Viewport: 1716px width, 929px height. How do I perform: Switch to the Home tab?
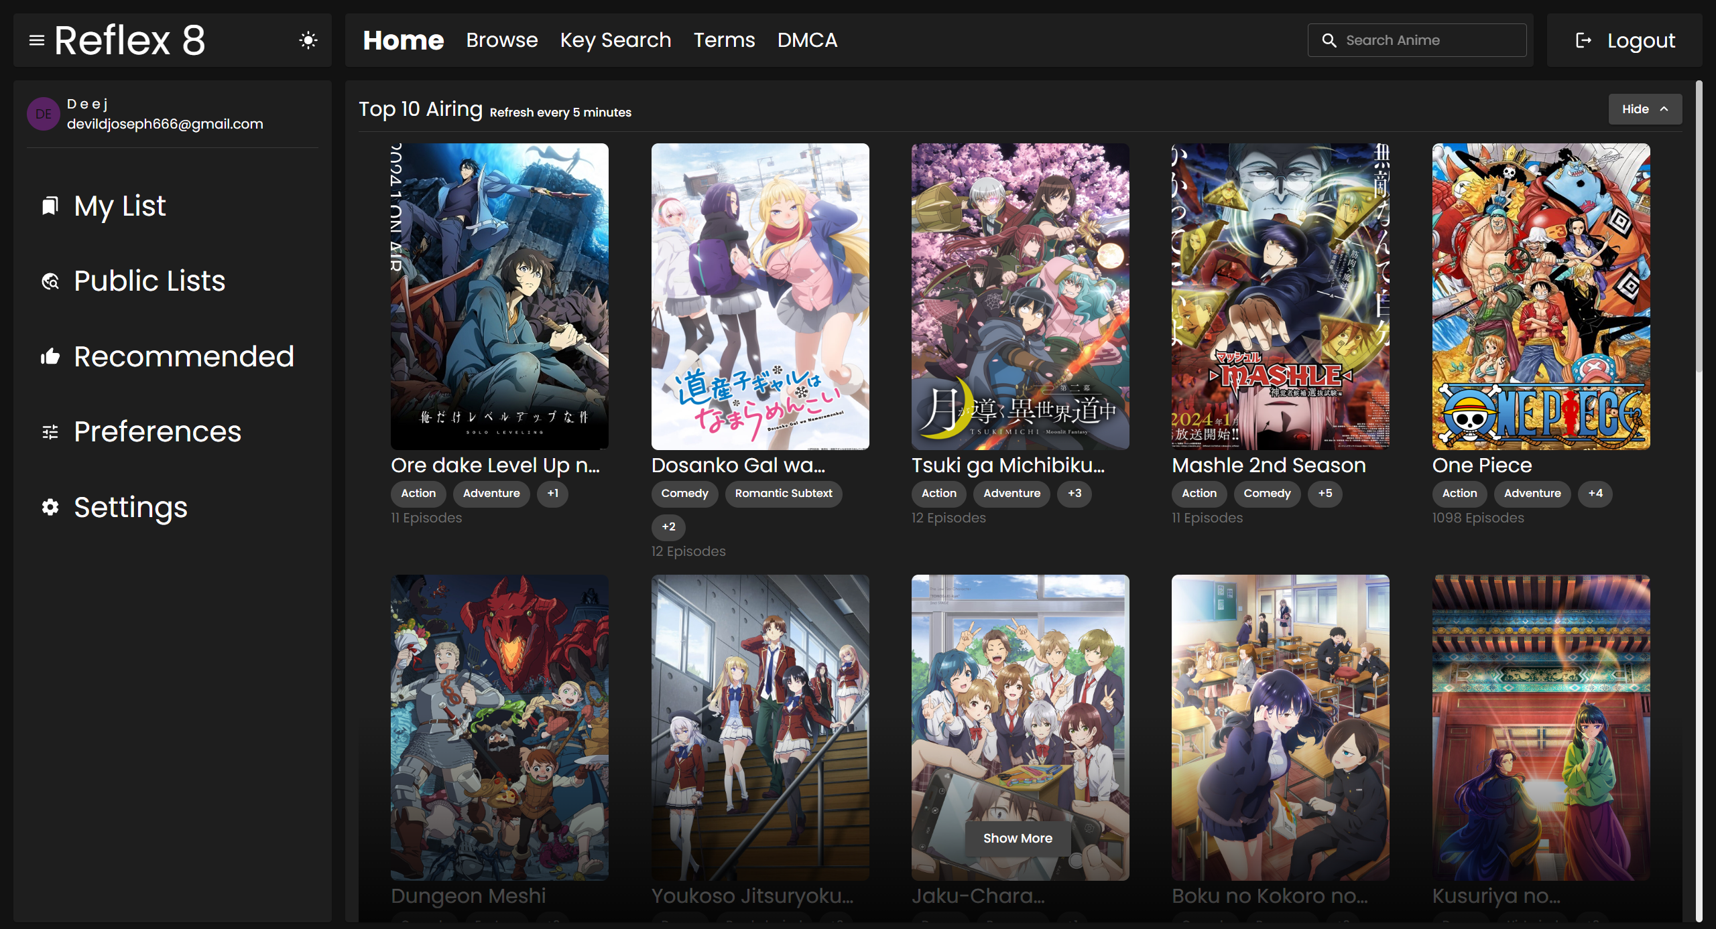pos(404,40)
